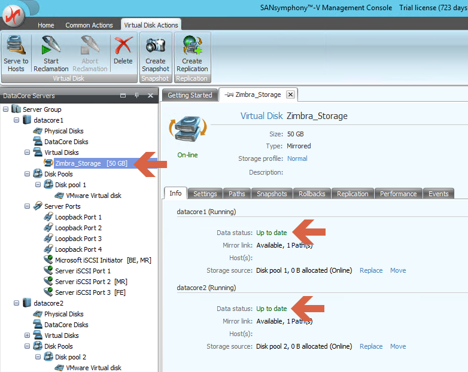Collapse Virtual Disks under datacore1
468x372 pixels.
tap(27, 152)
